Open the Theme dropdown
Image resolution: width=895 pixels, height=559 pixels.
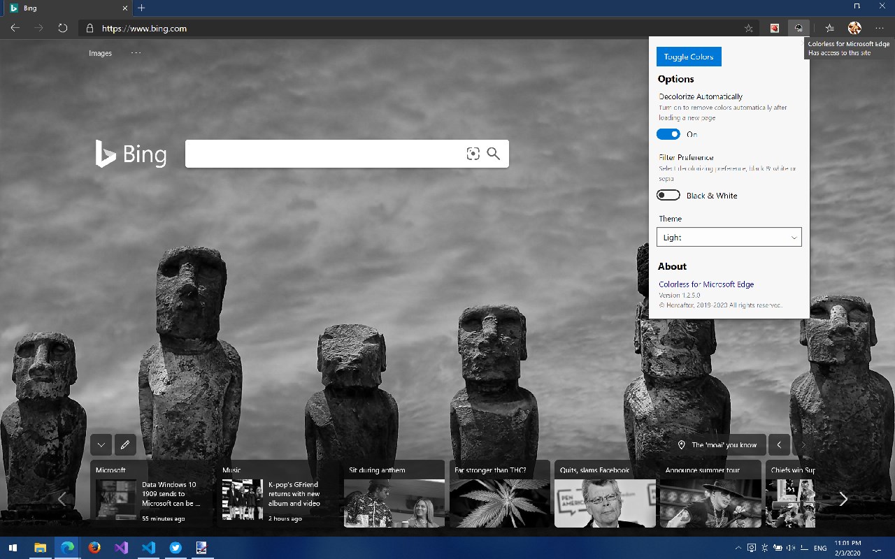point(729,237)
